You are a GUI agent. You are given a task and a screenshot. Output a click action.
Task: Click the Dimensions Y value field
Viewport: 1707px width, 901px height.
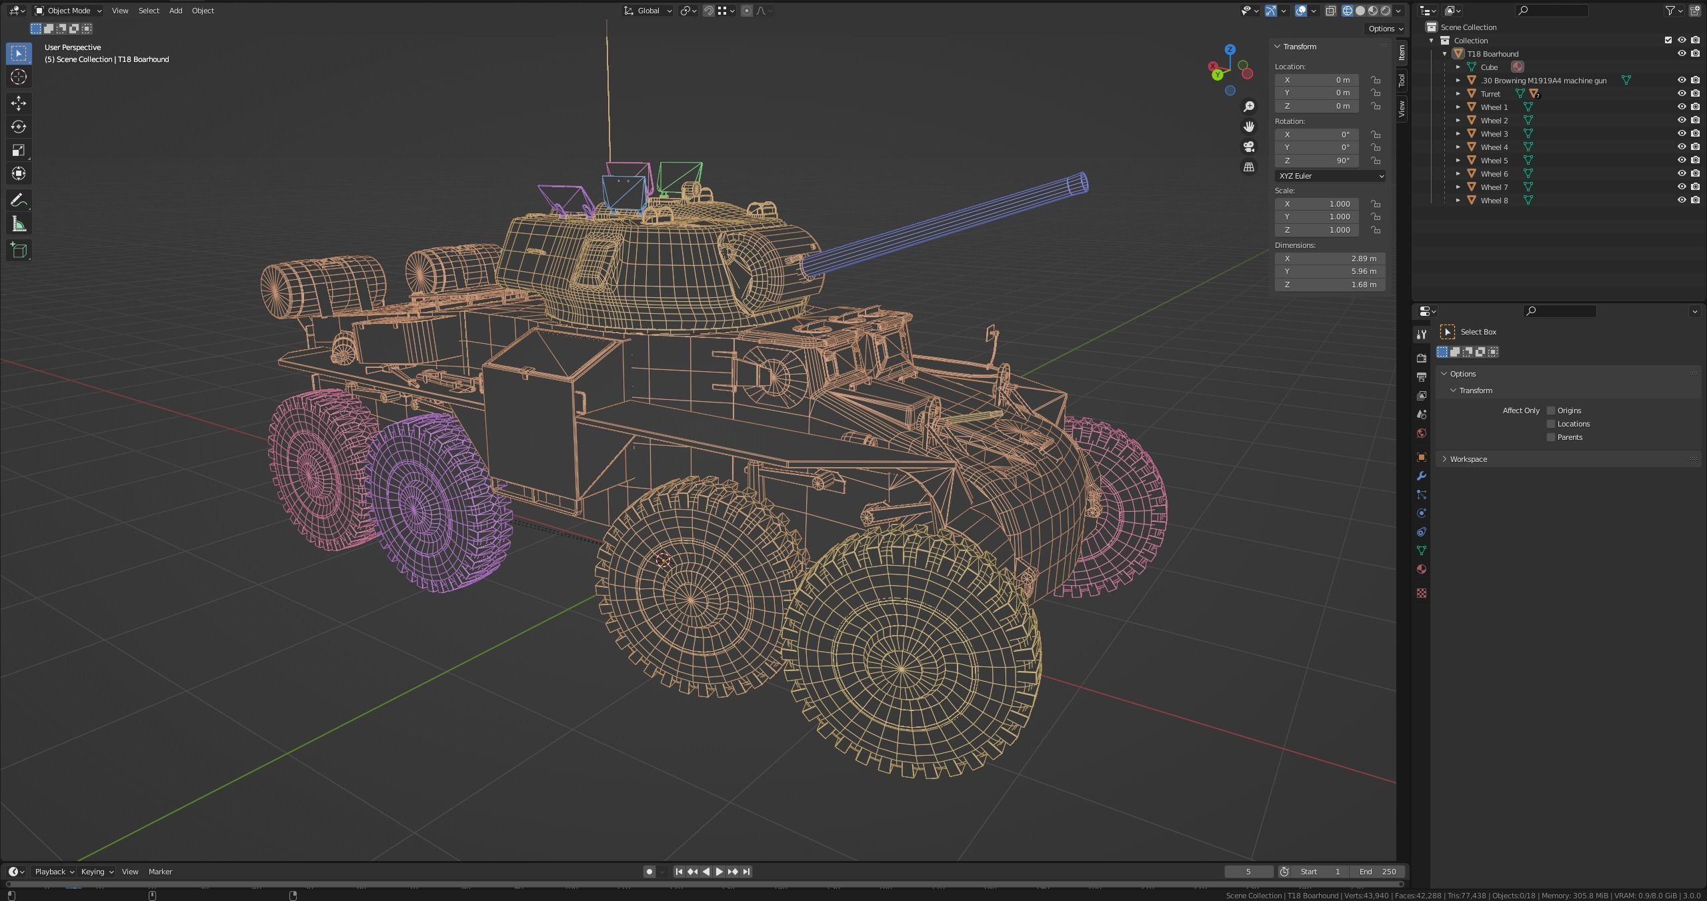tap(1330, 271)
